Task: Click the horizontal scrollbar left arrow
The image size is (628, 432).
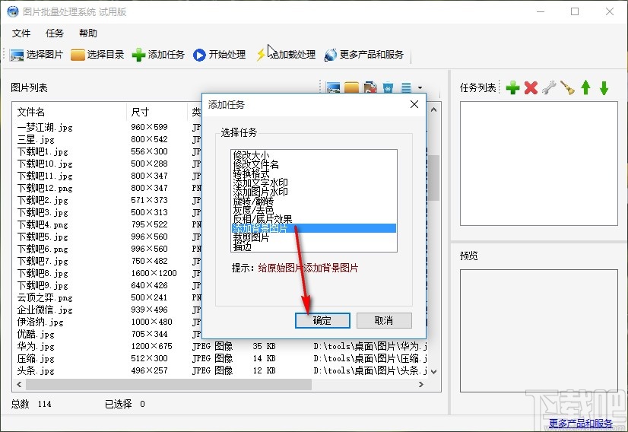Action: tap(19, 384)
